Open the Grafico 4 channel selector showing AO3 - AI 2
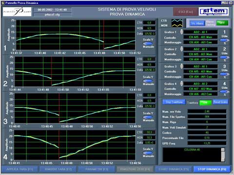234x175 pixels. [x=200, y=84]
